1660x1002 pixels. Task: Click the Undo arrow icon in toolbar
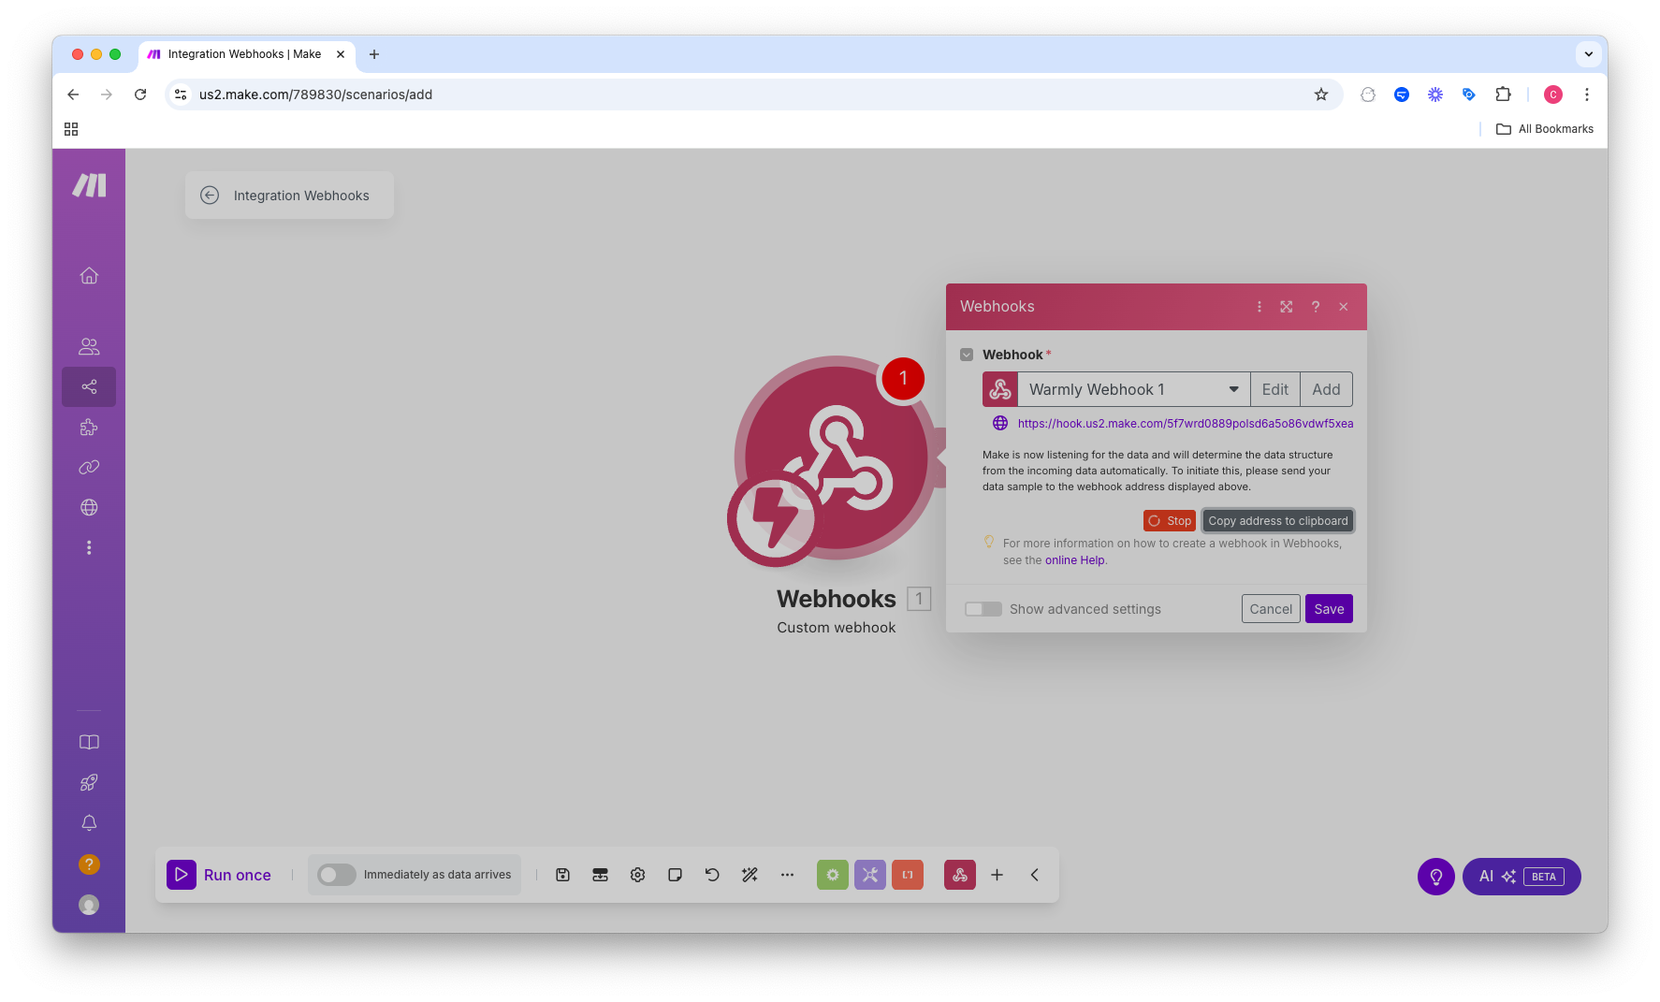point(712,875)
